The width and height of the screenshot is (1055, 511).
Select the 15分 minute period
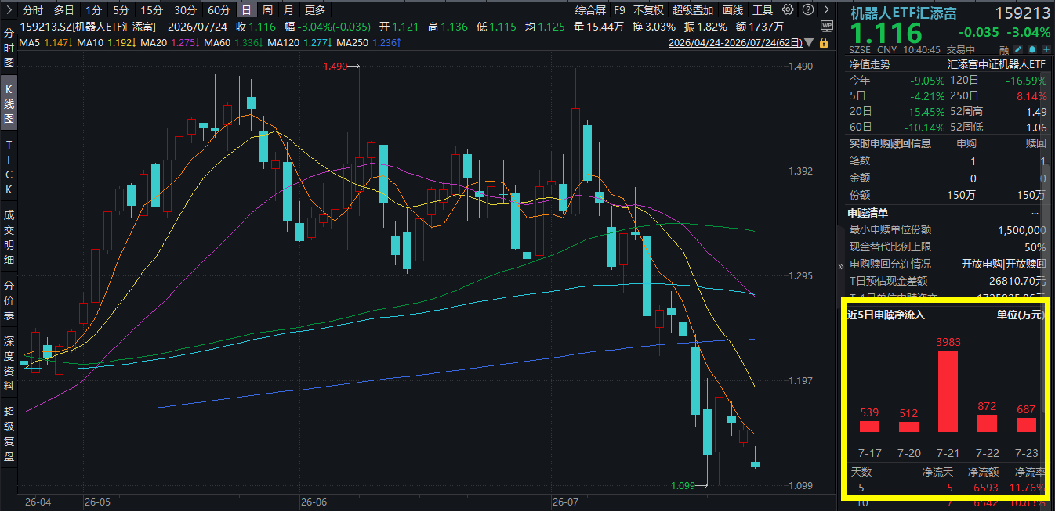pos(150,10)
